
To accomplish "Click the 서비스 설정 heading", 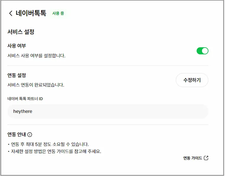I will [x=21, y=32].
